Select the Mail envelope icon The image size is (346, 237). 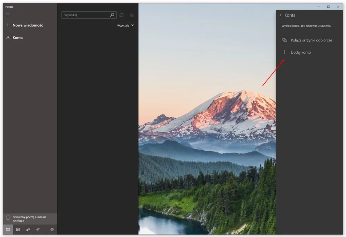pos(7,230)
